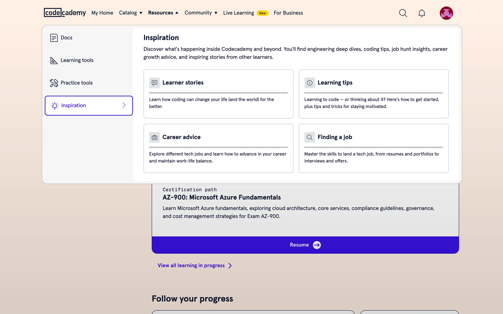Open My Home page
Image resolution: width=503 pixels, height=314 pixels.
[x=102, y=13]
